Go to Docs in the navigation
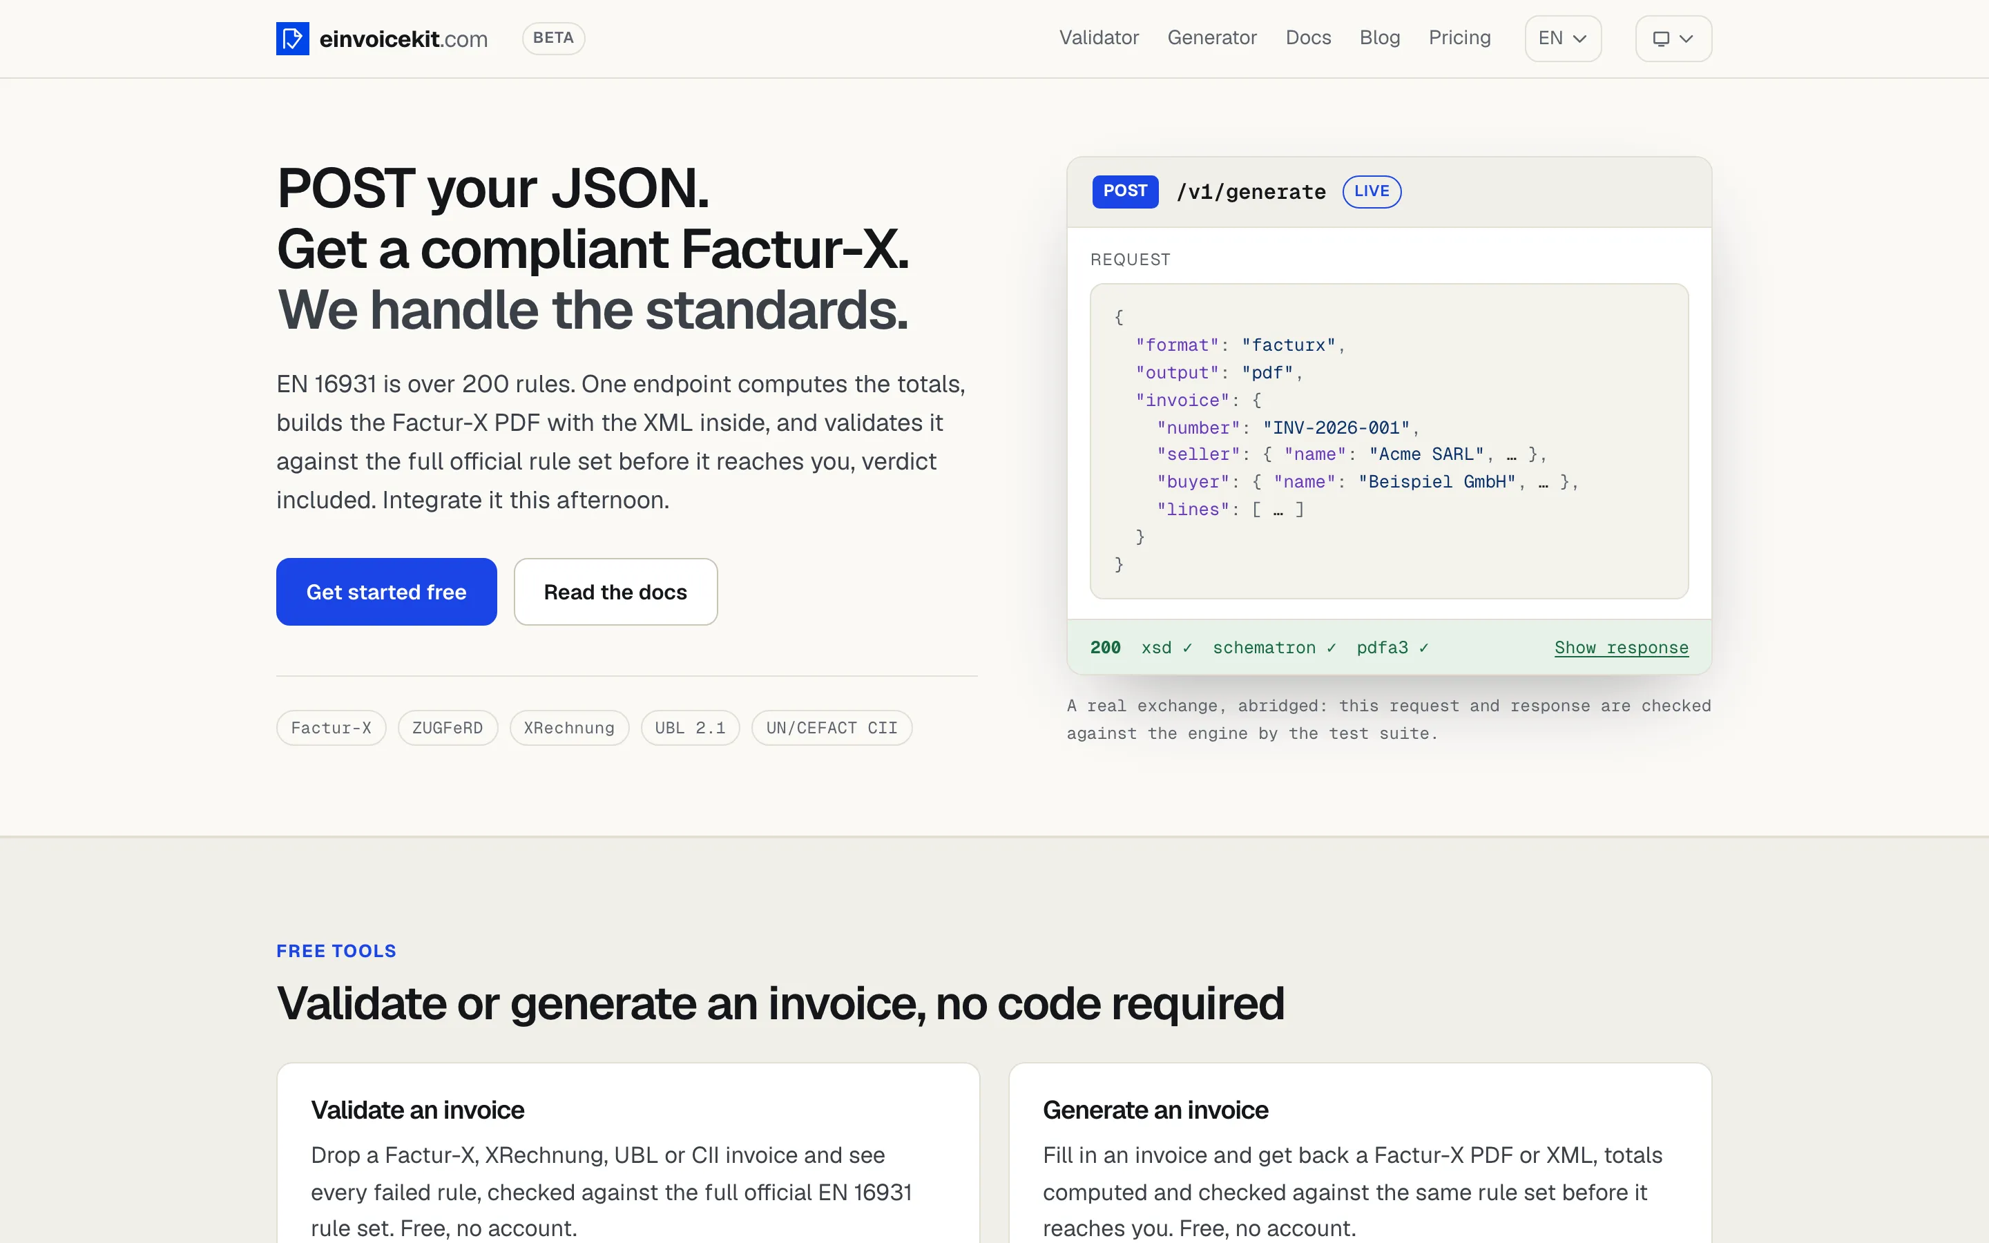Screen dimensions: 1989x1243 click(1307, 38)
